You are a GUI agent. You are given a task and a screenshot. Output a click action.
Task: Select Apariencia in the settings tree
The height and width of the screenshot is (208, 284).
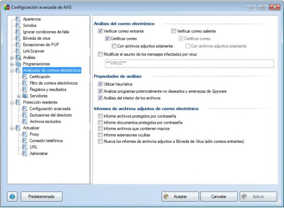[x=32, y=19]
